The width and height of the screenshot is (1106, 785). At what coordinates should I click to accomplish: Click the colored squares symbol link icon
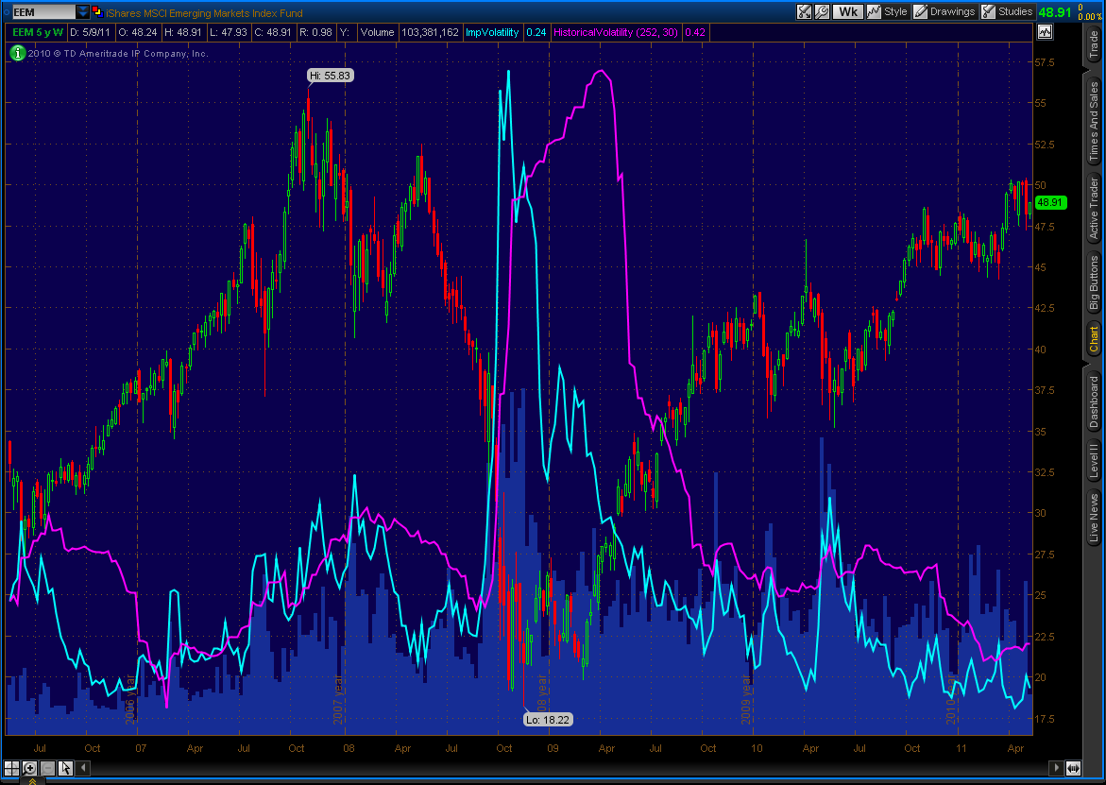click(96, 12)
